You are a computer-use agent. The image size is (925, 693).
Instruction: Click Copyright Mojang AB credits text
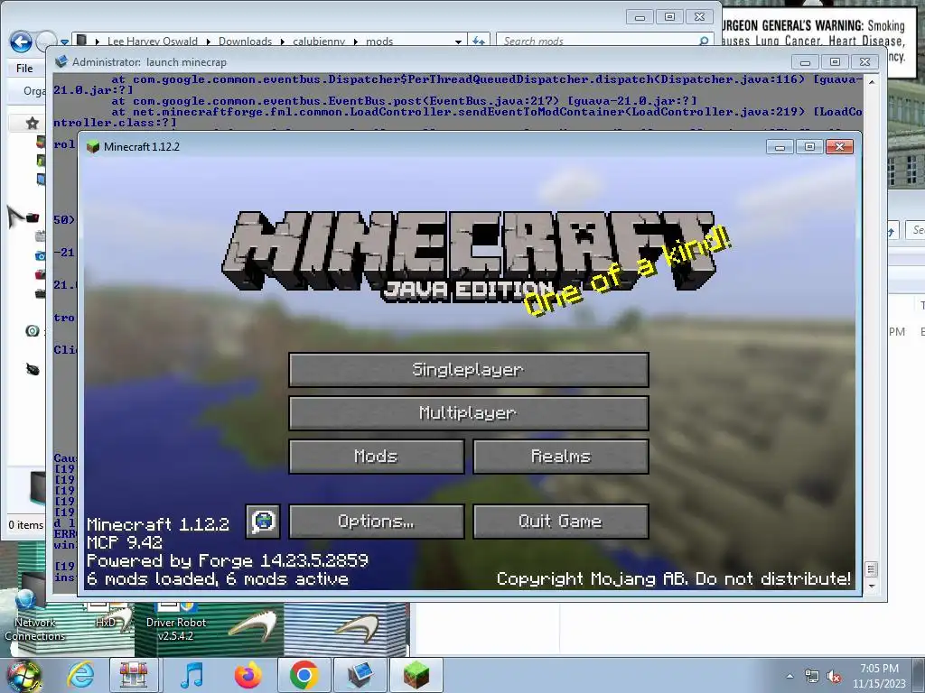click(x=674, y=578)
